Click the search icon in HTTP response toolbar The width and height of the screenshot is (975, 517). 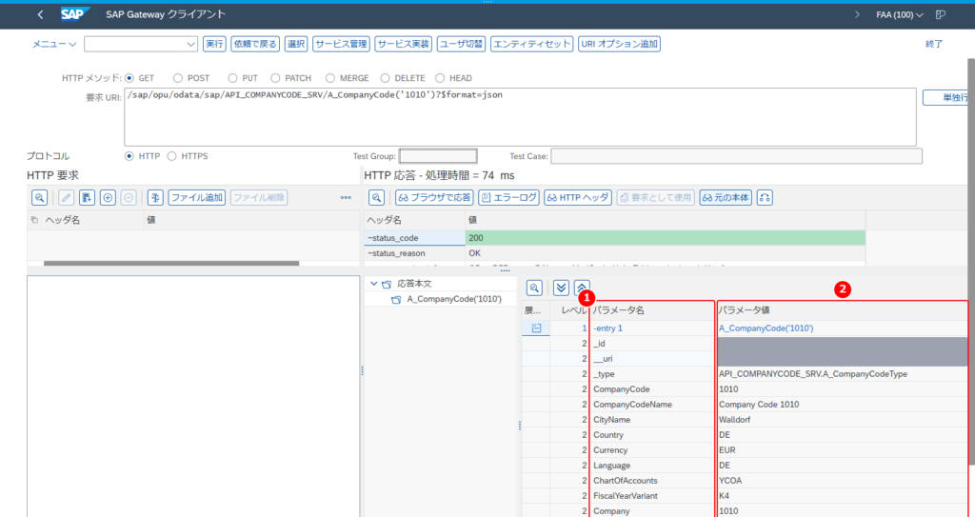click(376, 198)
